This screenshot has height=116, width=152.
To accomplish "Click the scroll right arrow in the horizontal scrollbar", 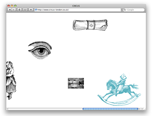I will 142,109.
